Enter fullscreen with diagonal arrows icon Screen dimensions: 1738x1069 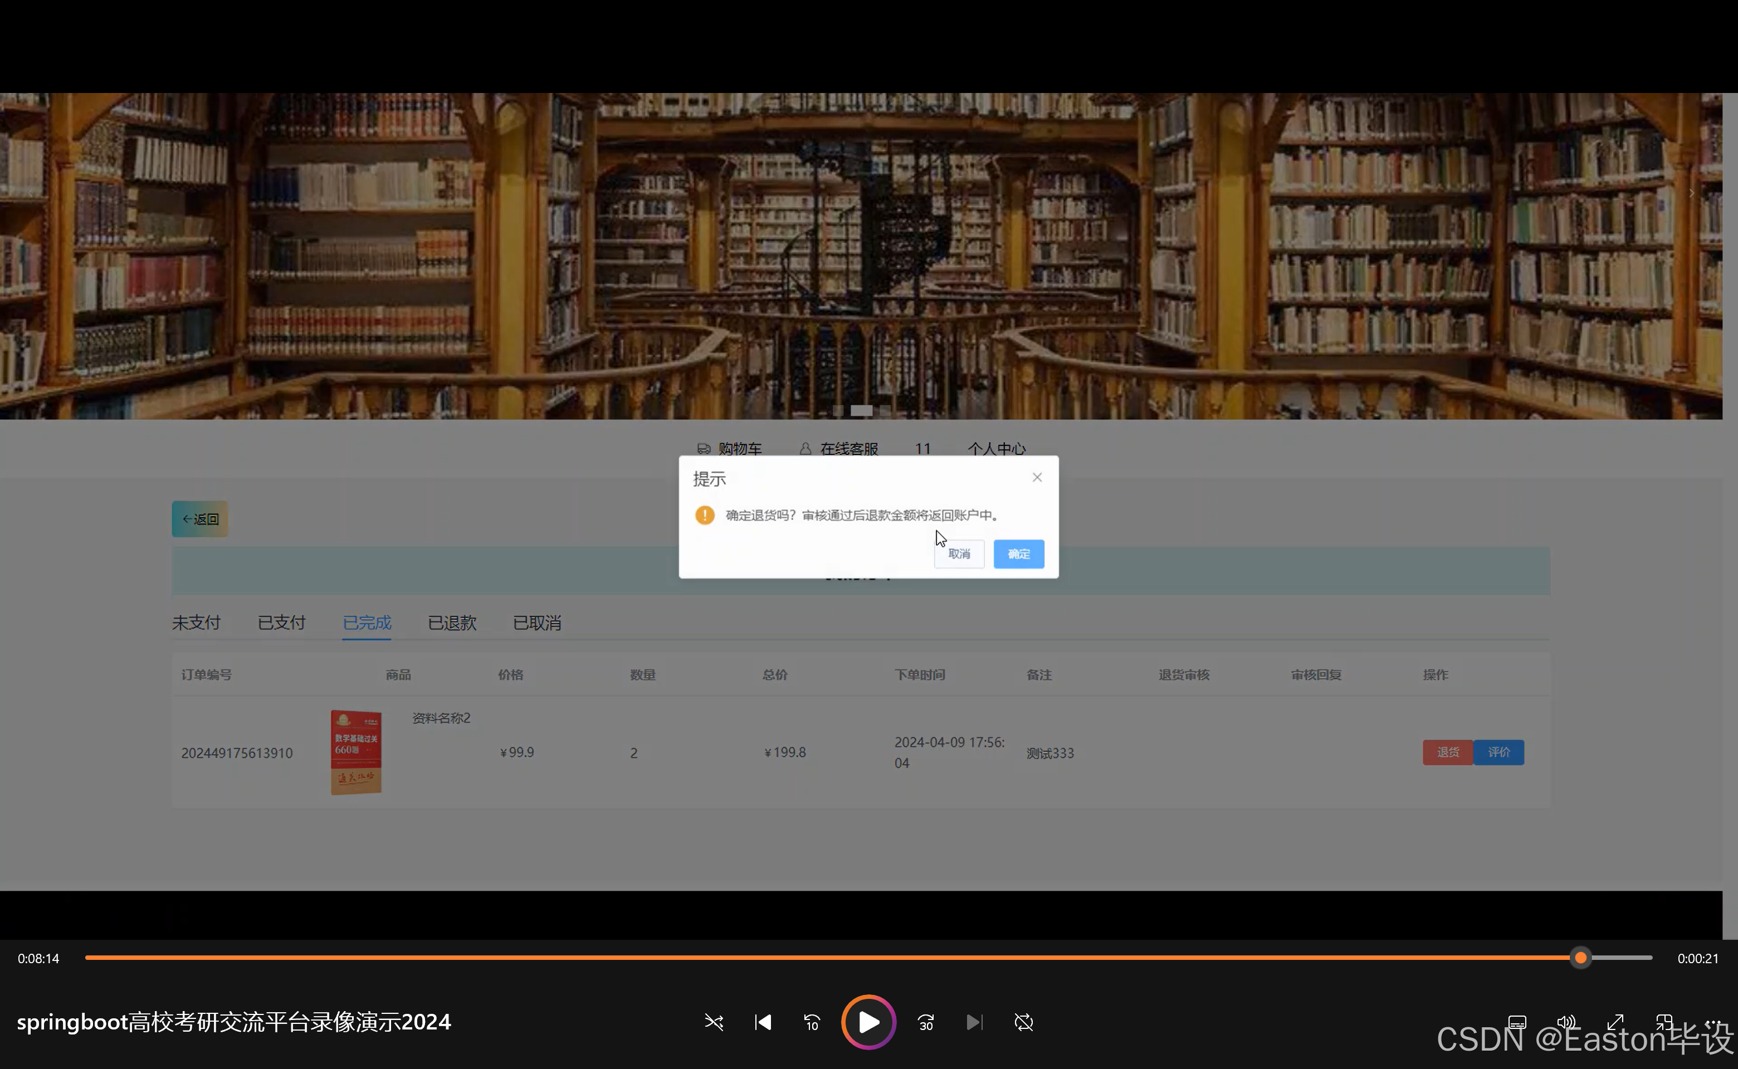(1615, 1022)
